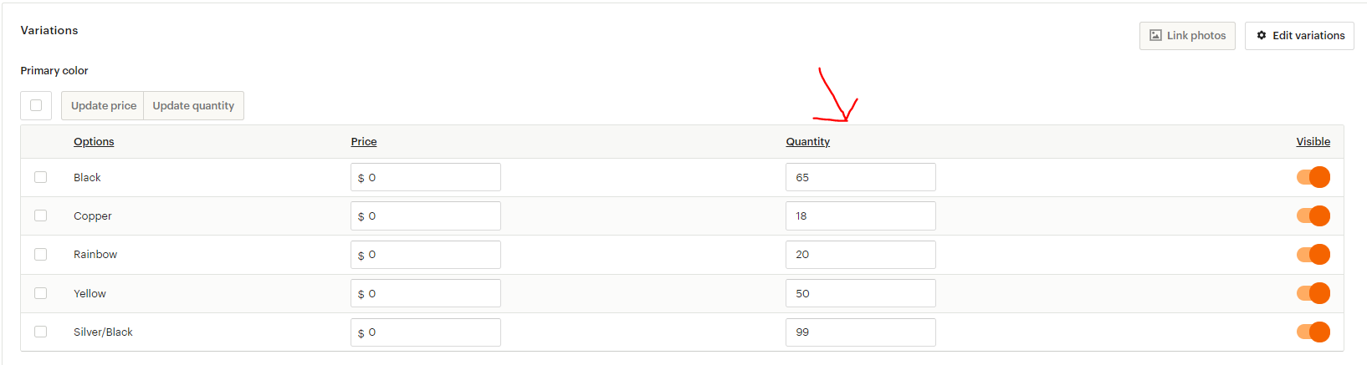Select the Black row checkbox
1367x365 pixels.
(x=40, y=177)
